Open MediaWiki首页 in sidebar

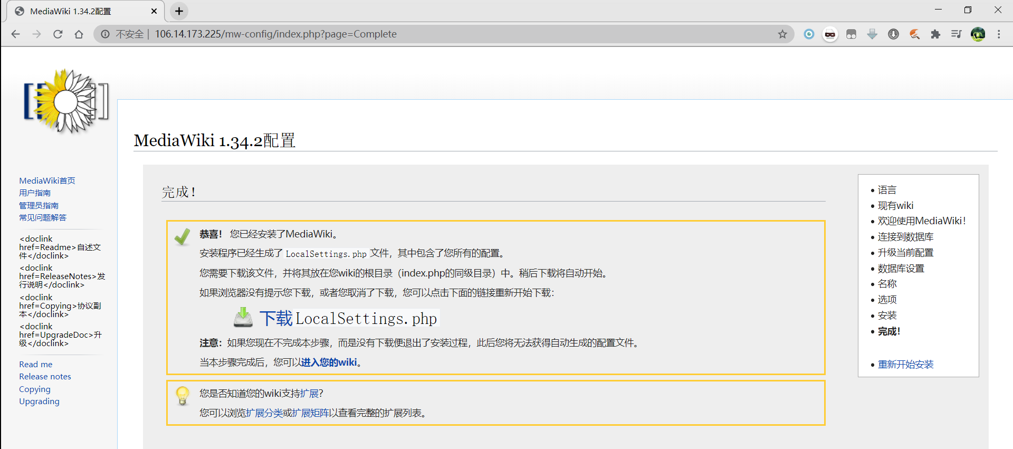pos(47,180)
